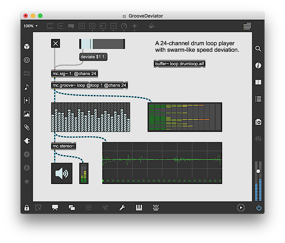Image resolution: width=285 pixels, height=243 pixels.
Task: Toggle the patcher lock icon
Action: 27,208
